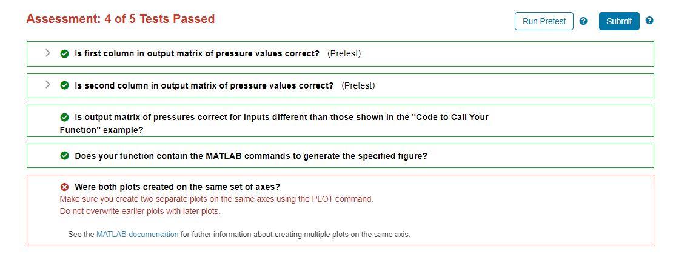Select the second column test row title
The image size is (693, 274).
(204, 85)
